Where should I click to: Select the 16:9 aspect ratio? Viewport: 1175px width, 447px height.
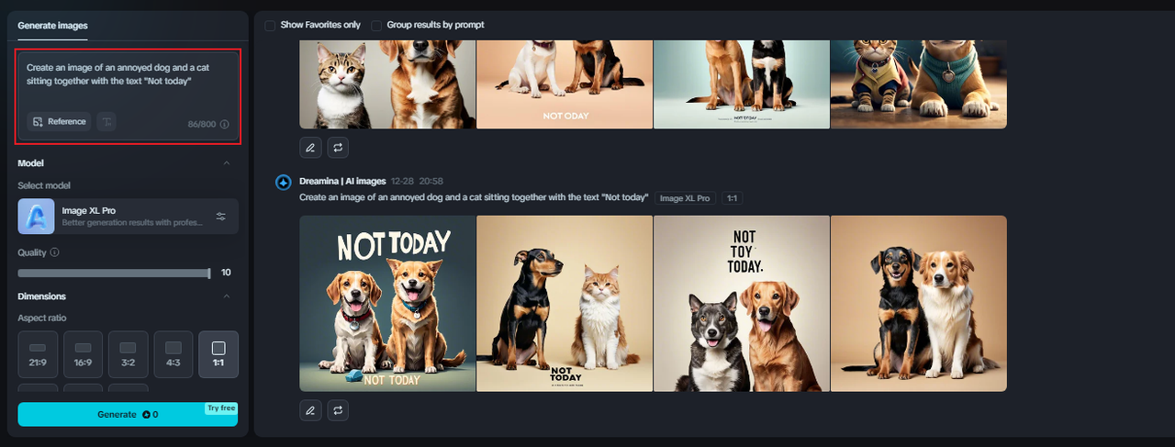point(83,354)
